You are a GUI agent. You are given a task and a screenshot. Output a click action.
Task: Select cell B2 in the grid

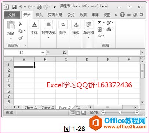click(x=45, y=70)
